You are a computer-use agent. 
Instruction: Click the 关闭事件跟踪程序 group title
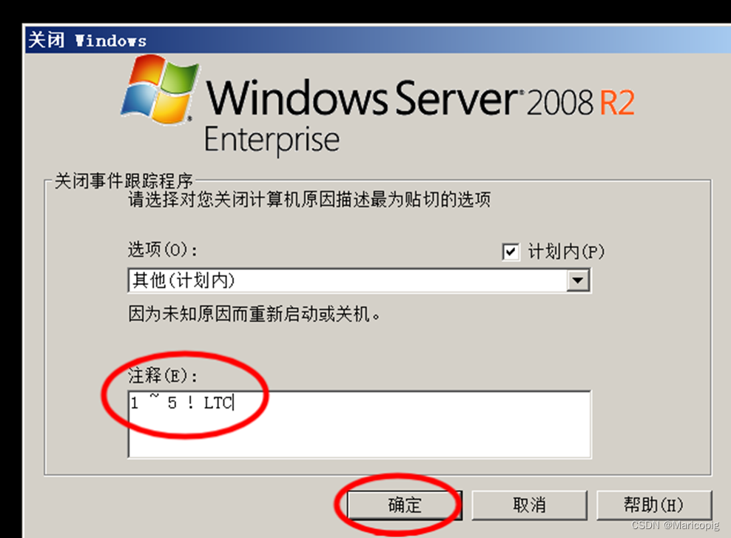coord(124,181)
